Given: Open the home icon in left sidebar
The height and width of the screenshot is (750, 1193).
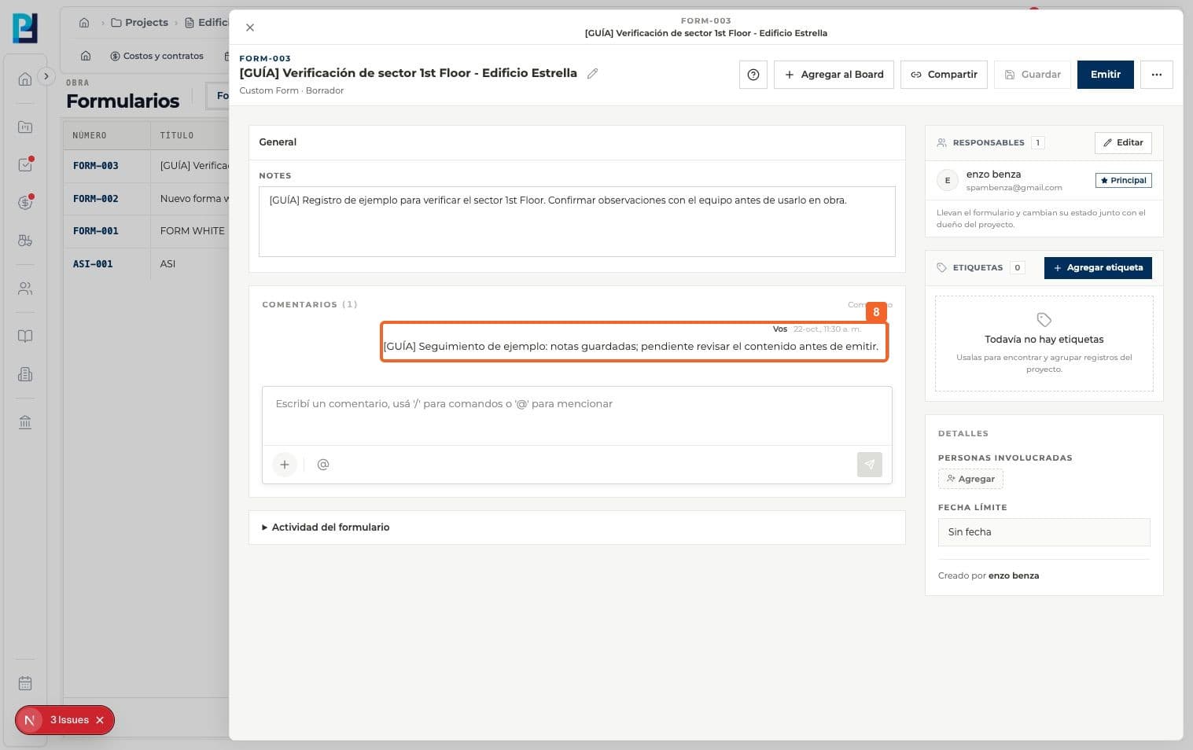Looking at the screenshot, I should pos(25,79).
